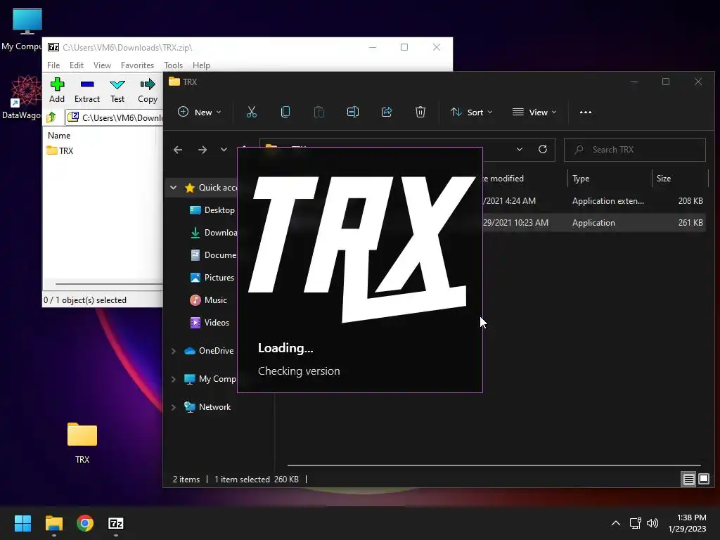The width and height of the screenshot is (720, 540).
Task: Open Videos in Explorer sidebar
Action: pyautogui.click(x=210, y=322)
